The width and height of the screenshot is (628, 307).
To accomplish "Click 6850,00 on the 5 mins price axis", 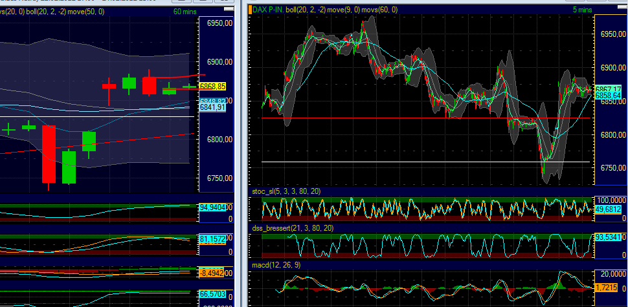I will coord(614,101).
